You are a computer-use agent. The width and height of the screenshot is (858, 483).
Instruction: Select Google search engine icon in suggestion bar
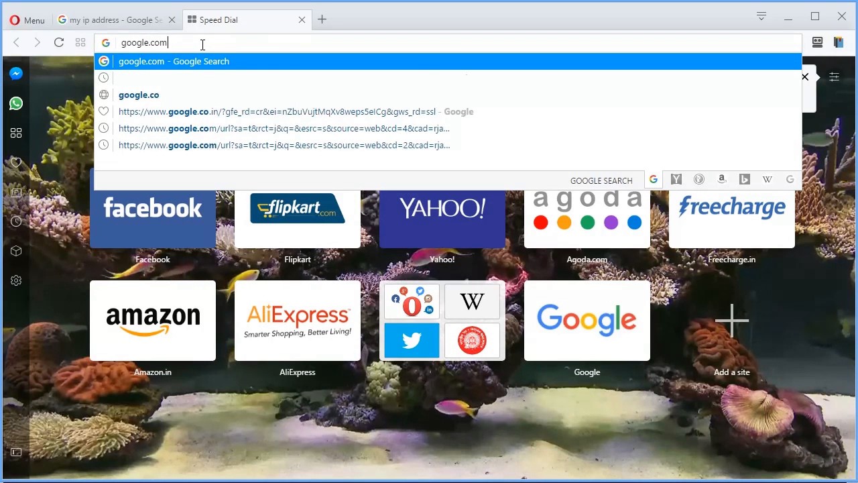[x=654, y=179]
